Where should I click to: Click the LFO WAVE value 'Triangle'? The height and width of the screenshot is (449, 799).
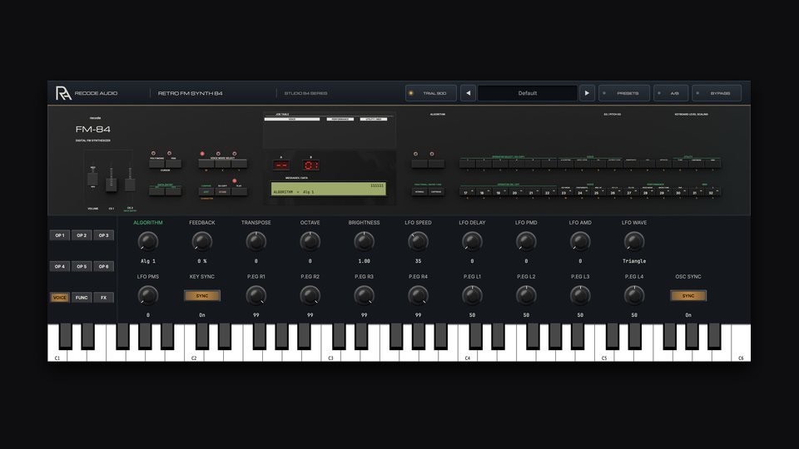[x=634, y=261]
